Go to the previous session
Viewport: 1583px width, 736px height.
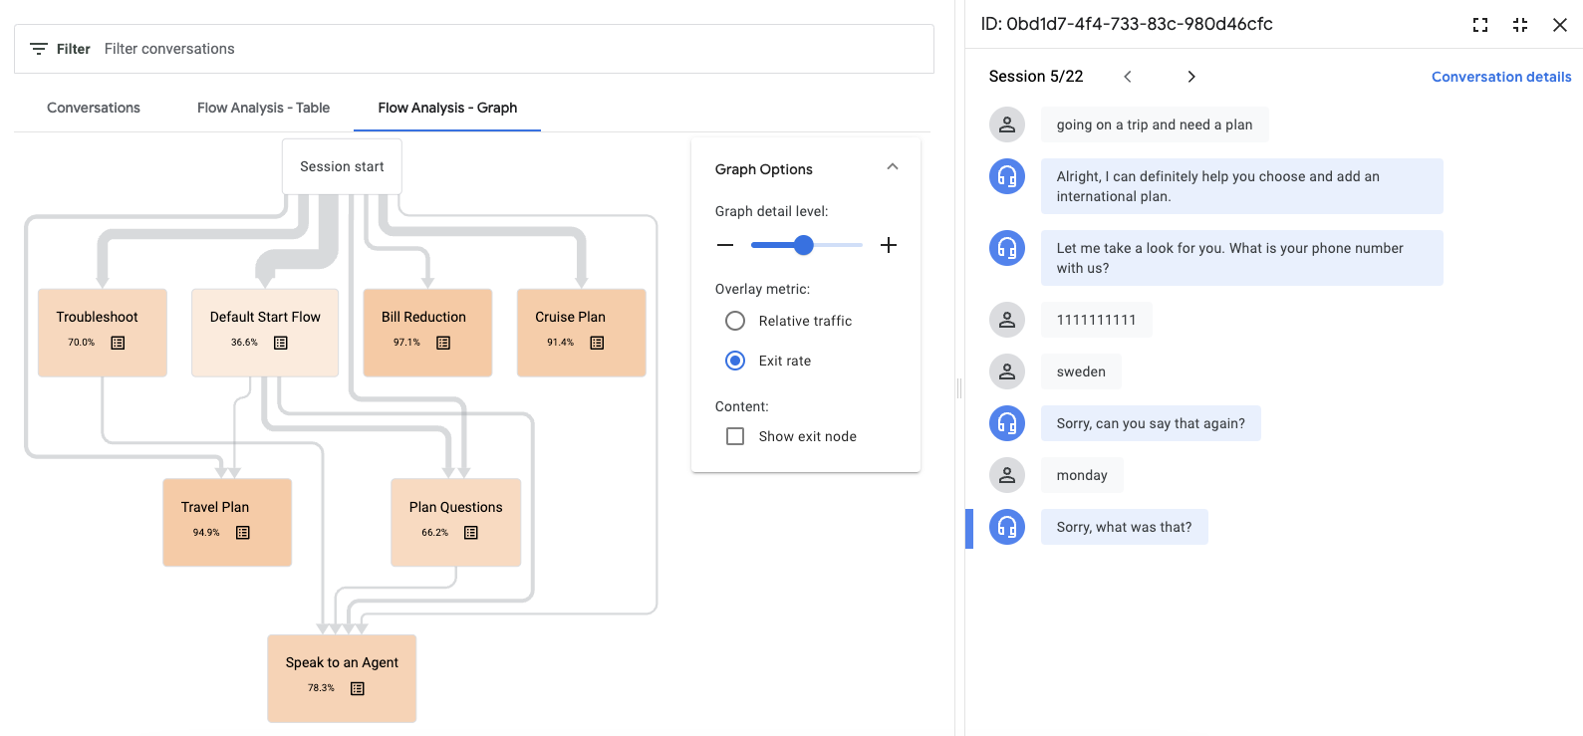pos(1128,77)
